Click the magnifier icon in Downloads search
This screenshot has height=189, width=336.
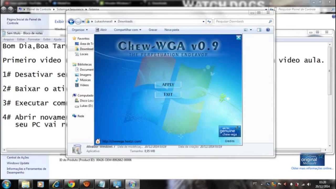point(270,22)
